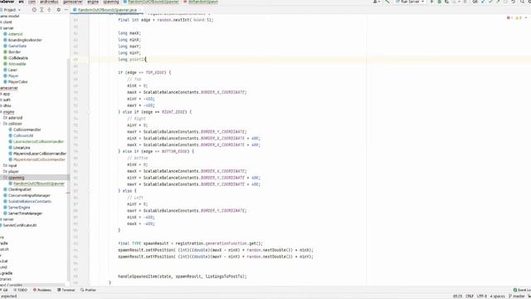531x299 pixels.
Task: Click the error indicator in the editor corner
Action: click(509, 17)
